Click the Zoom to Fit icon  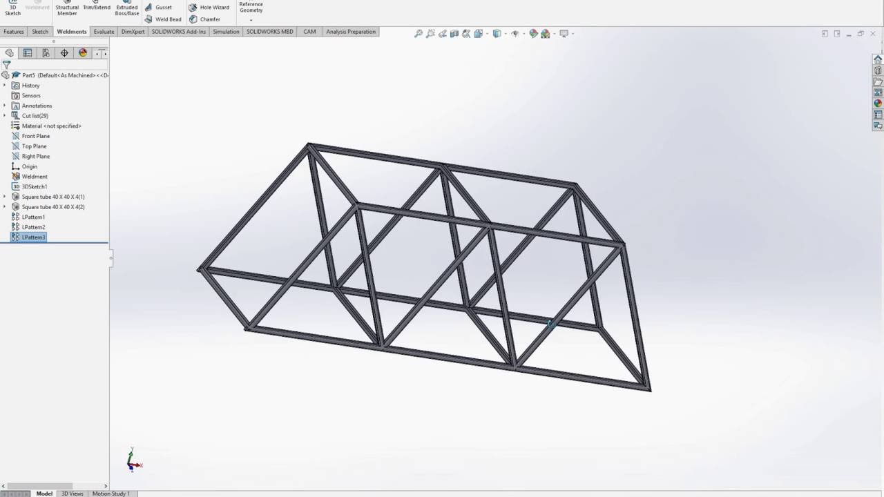[418, 32]
